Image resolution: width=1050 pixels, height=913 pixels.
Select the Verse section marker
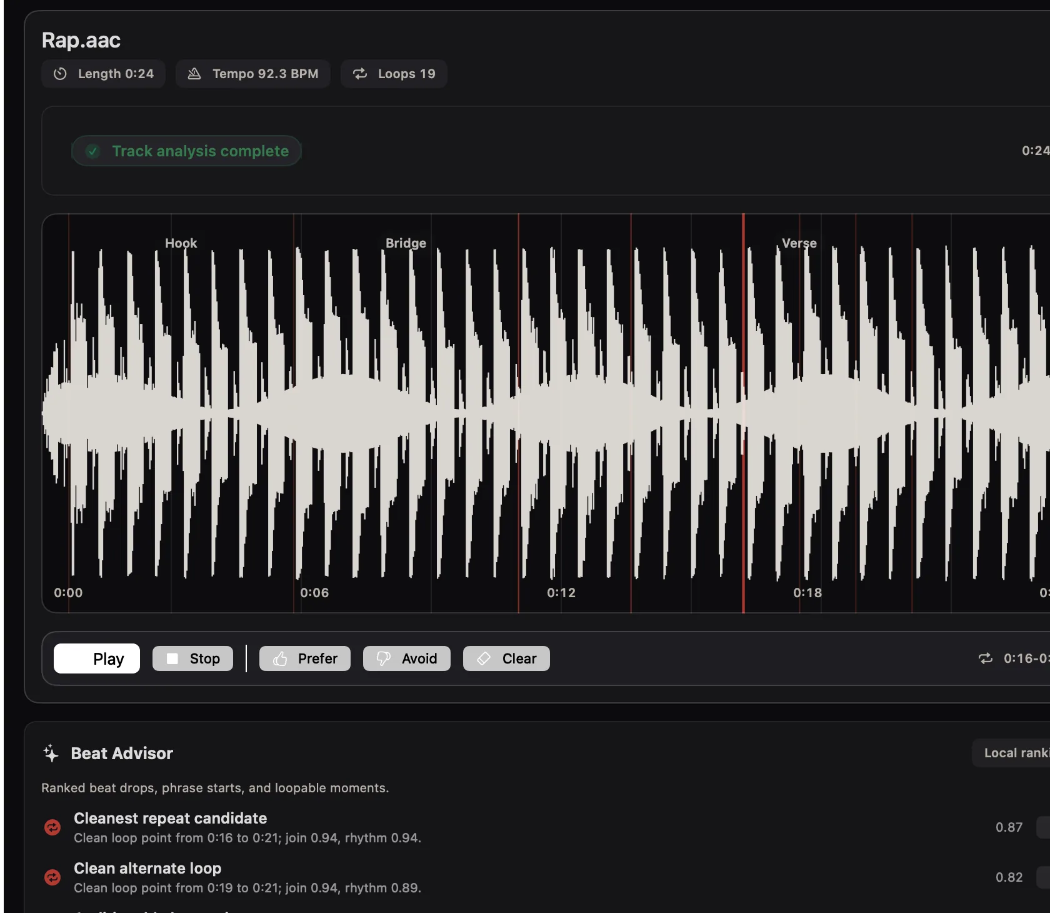click(799, 243)
